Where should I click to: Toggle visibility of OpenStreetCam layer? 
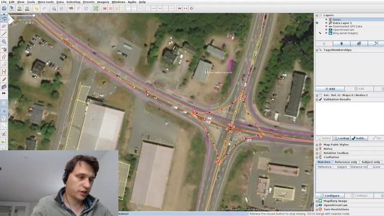point(326,29)
